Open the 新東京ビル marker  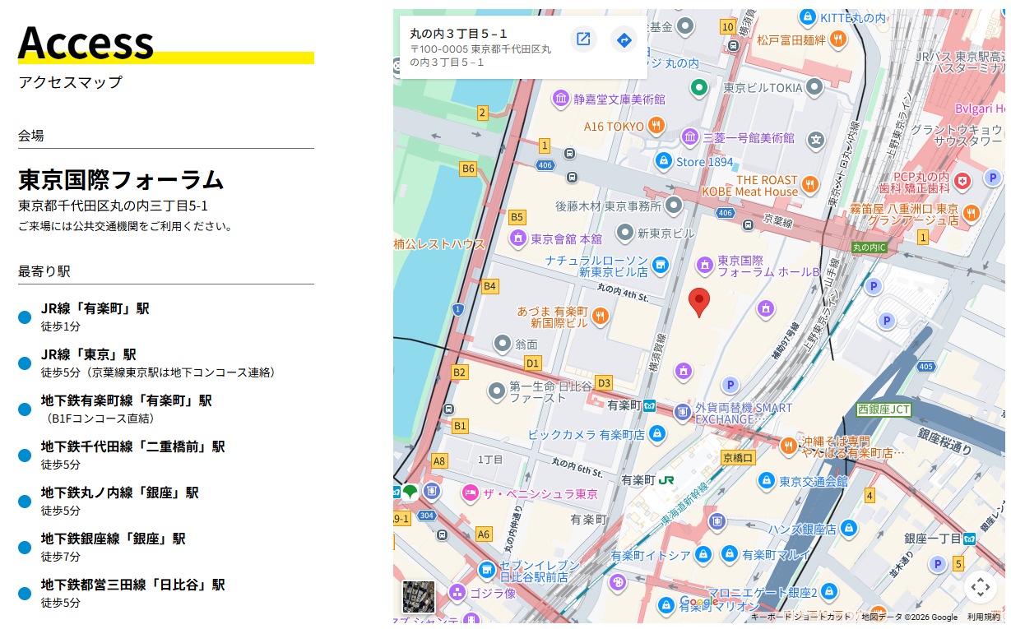tap(625, 233)
